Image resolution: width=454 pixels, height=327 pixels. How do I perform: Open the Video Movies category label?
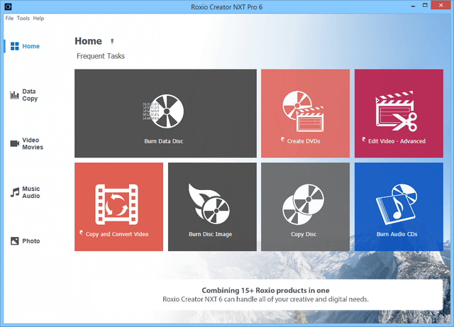pyautogui.click(x=33, y=144)
